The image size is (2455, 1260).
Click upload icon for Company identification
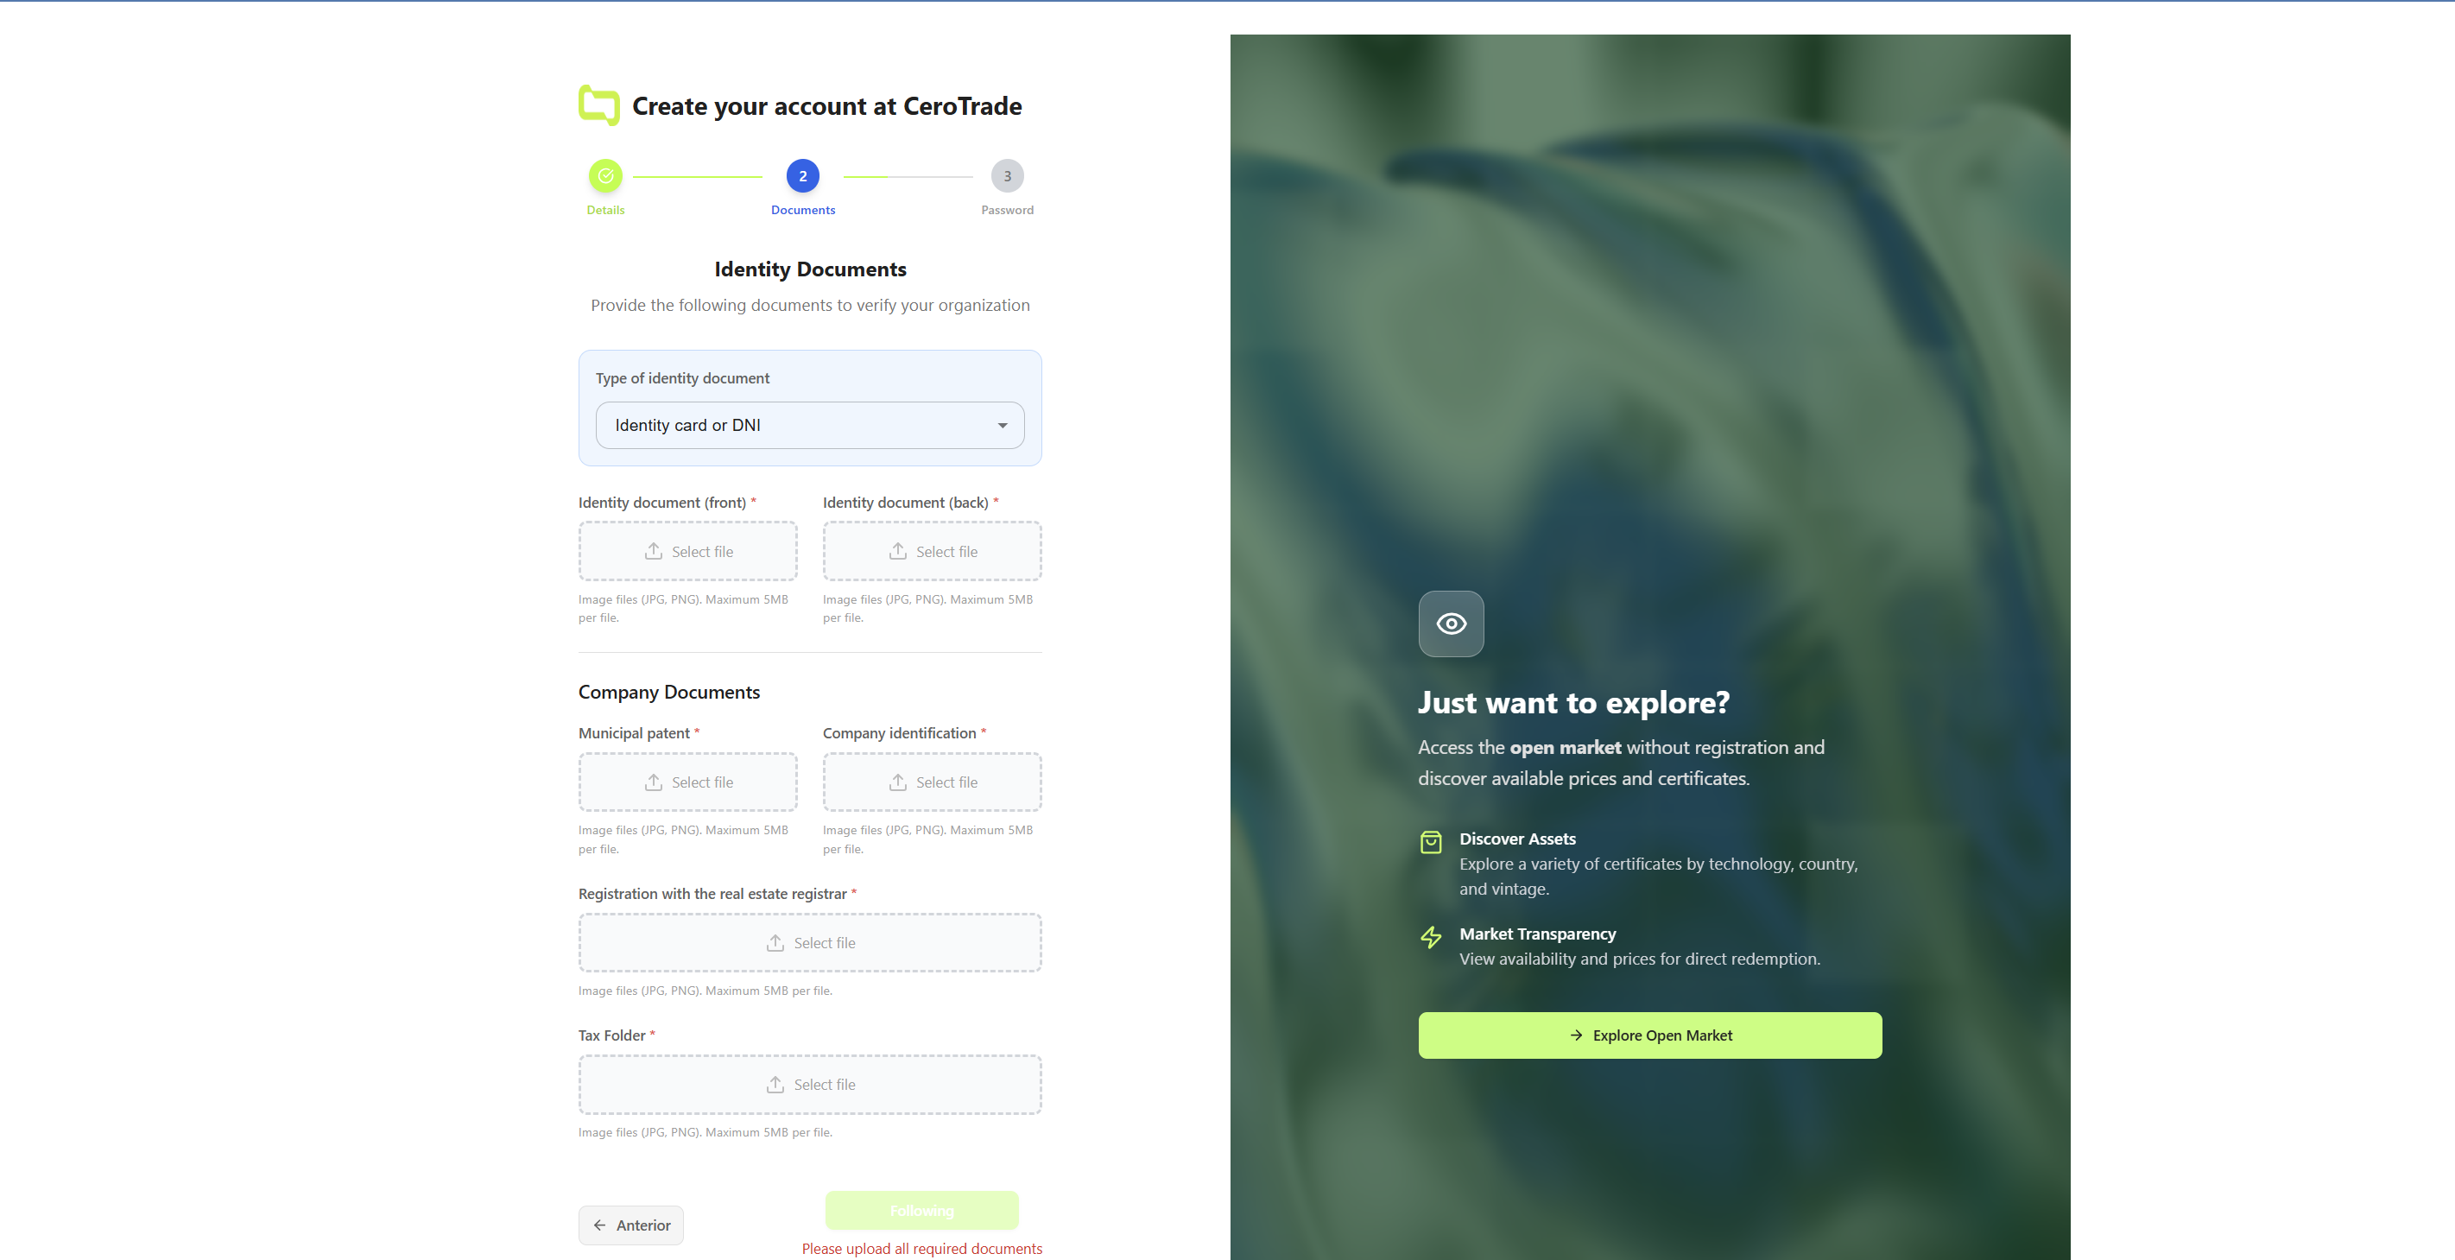[898, 782]
